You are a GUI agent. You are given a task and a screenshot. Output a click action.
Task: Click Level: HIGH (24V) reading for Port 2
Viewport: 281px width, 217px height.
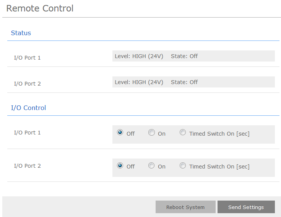pos(139,82)
